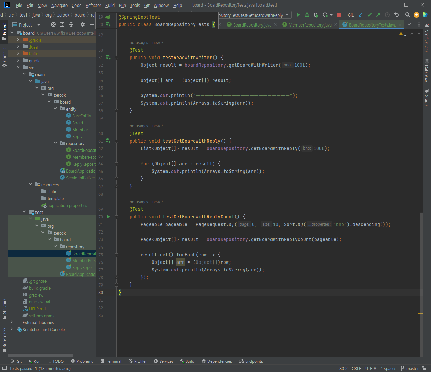The width and height of the screenshot is (431, 372).
Task: Run testGetBoardWithReplyCount from the gutter icon
Action: (x=108, y=217)
